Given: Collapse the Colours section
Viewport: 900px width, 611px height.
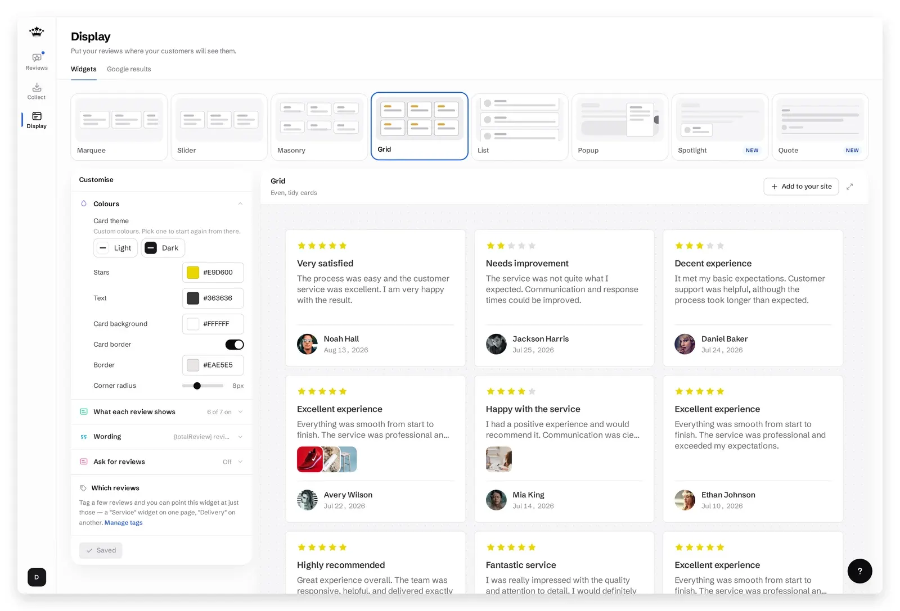Looking at the screenshot, I should (x=240, y=203).
